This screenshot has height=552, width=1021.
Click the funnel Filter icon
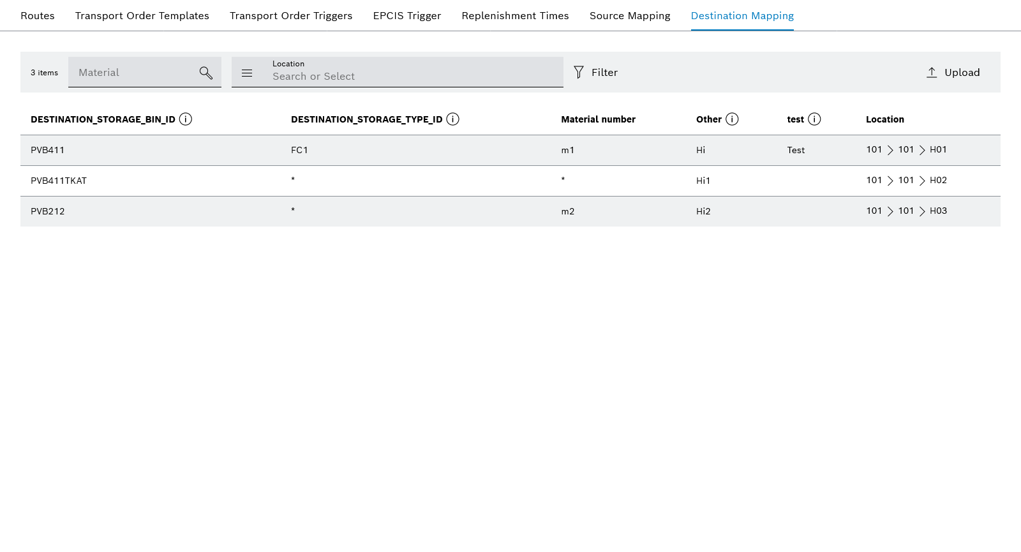click(x=579, y=72)
